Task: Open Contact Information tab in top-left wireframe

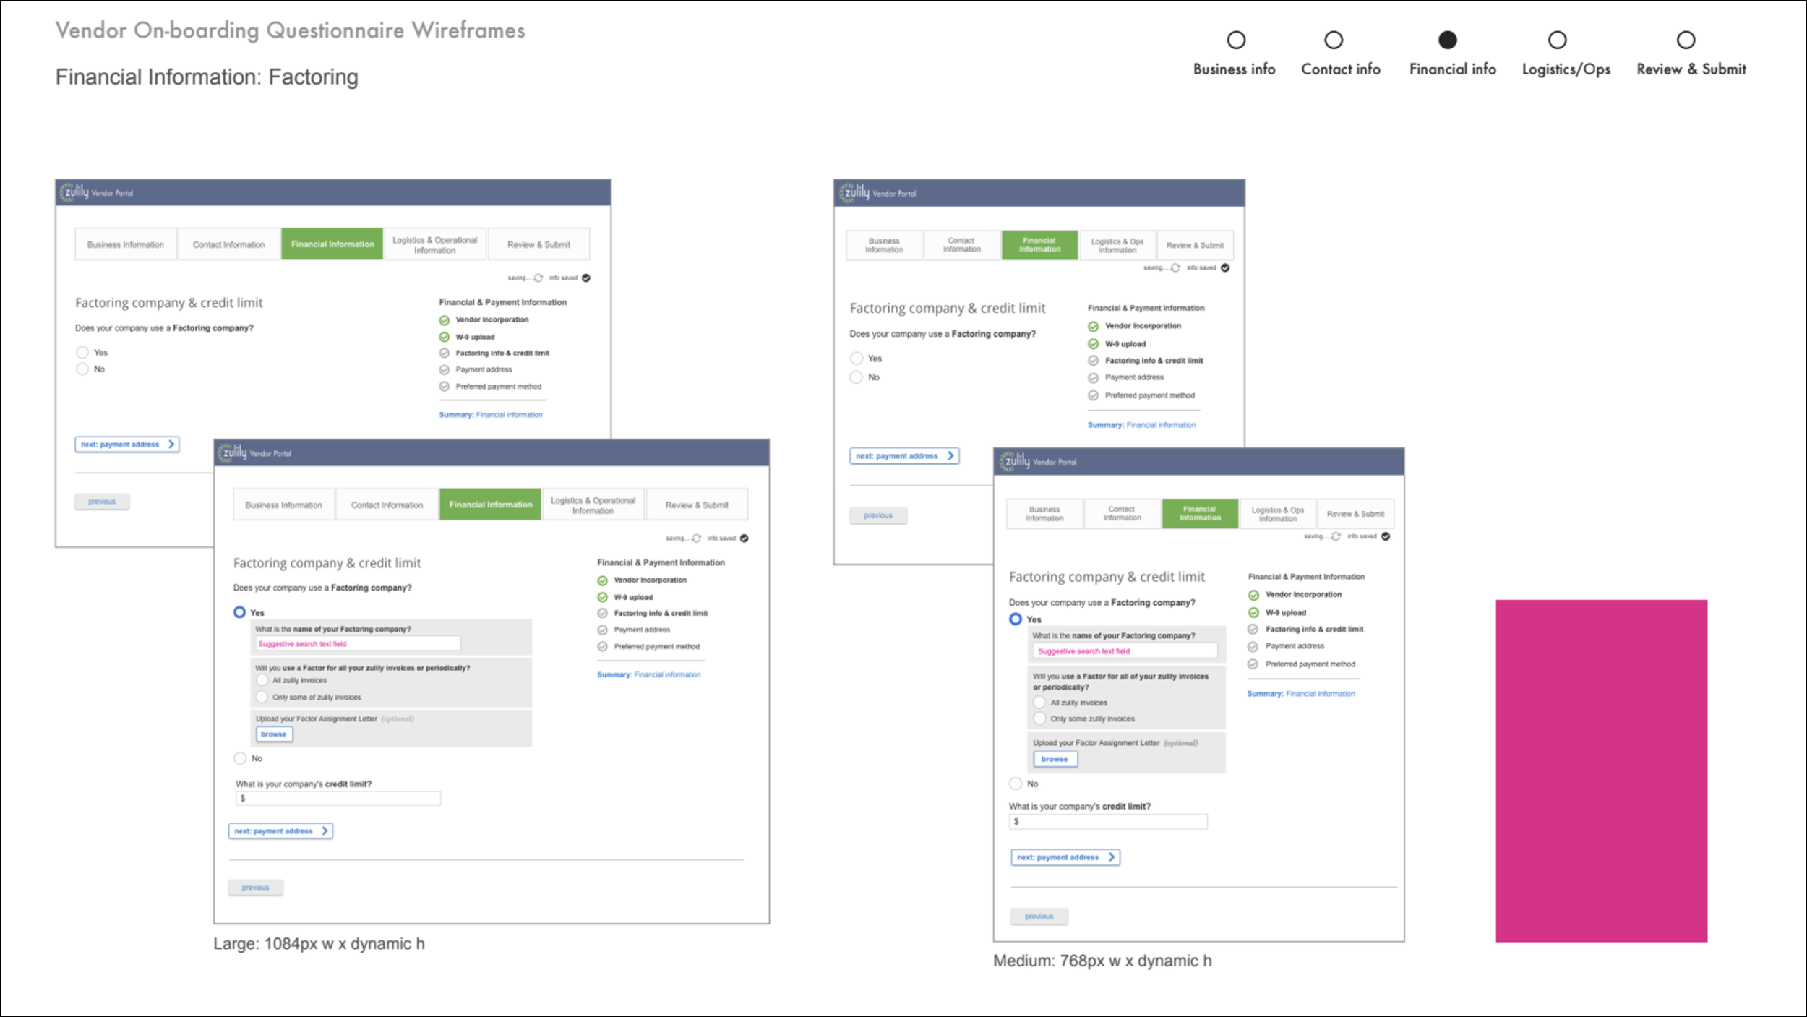Action: (x=228, y=244)
